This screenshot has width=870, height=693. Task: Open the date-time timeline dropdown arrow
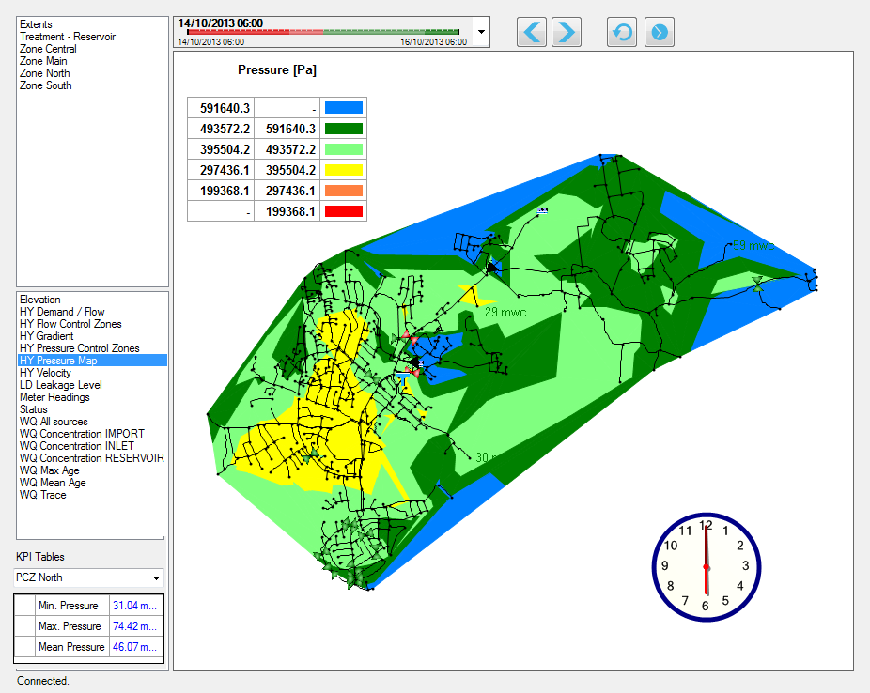[x=482, y=31]
